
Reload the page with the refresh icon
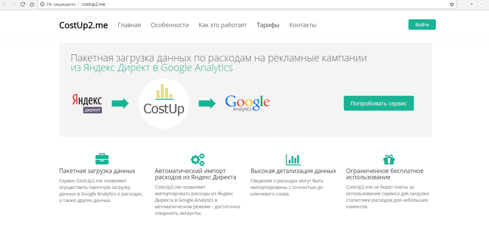coord(23,4)
